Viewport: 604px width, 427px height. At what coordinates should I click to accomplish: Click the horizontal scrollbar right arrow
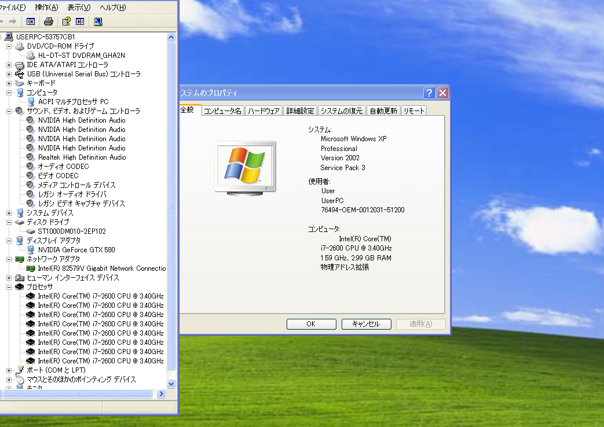pos(162,394)
